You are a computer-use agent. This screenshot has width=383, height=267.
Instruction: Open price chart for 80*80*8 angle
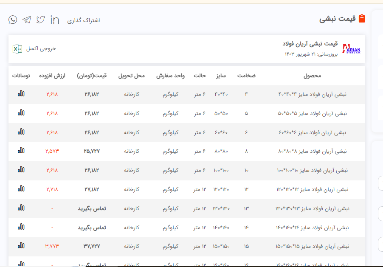[21, 151]
